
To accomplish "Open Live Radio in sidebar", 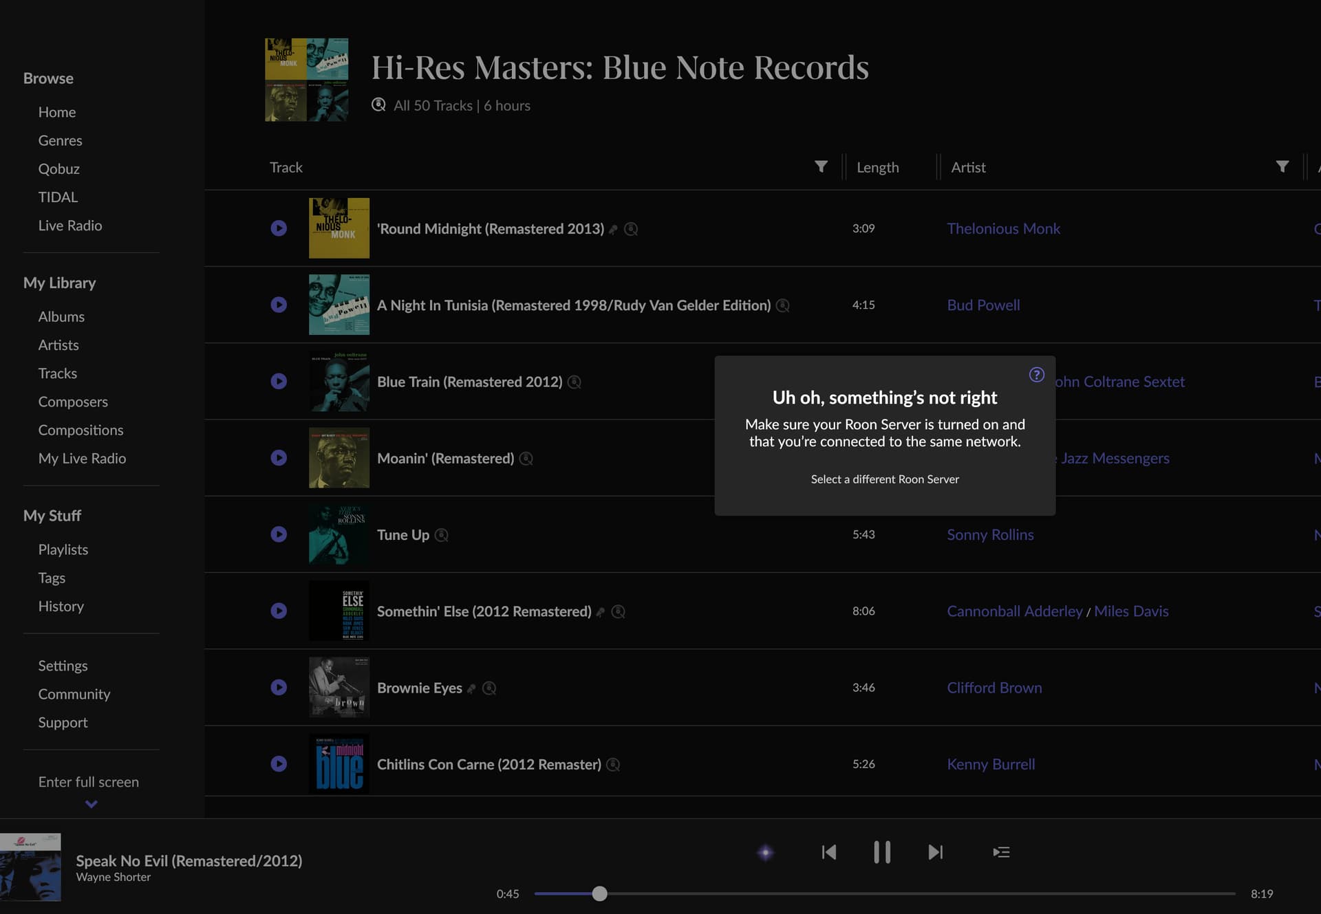I will coord(70,226).
